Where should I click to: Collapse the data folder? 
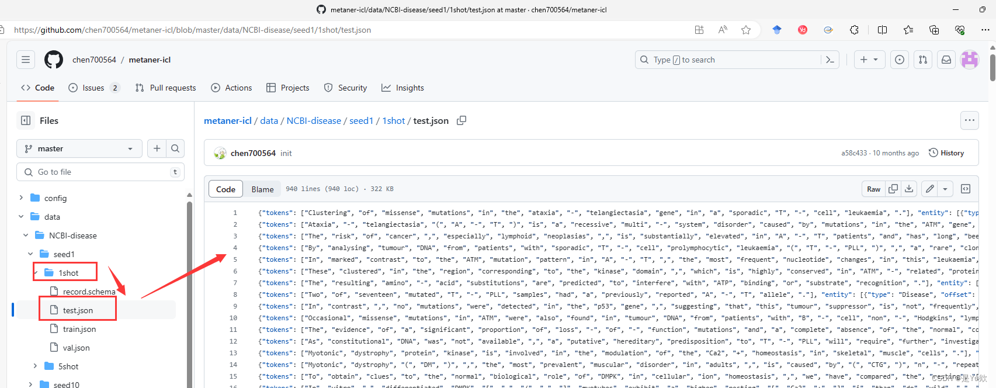(21, 217)
